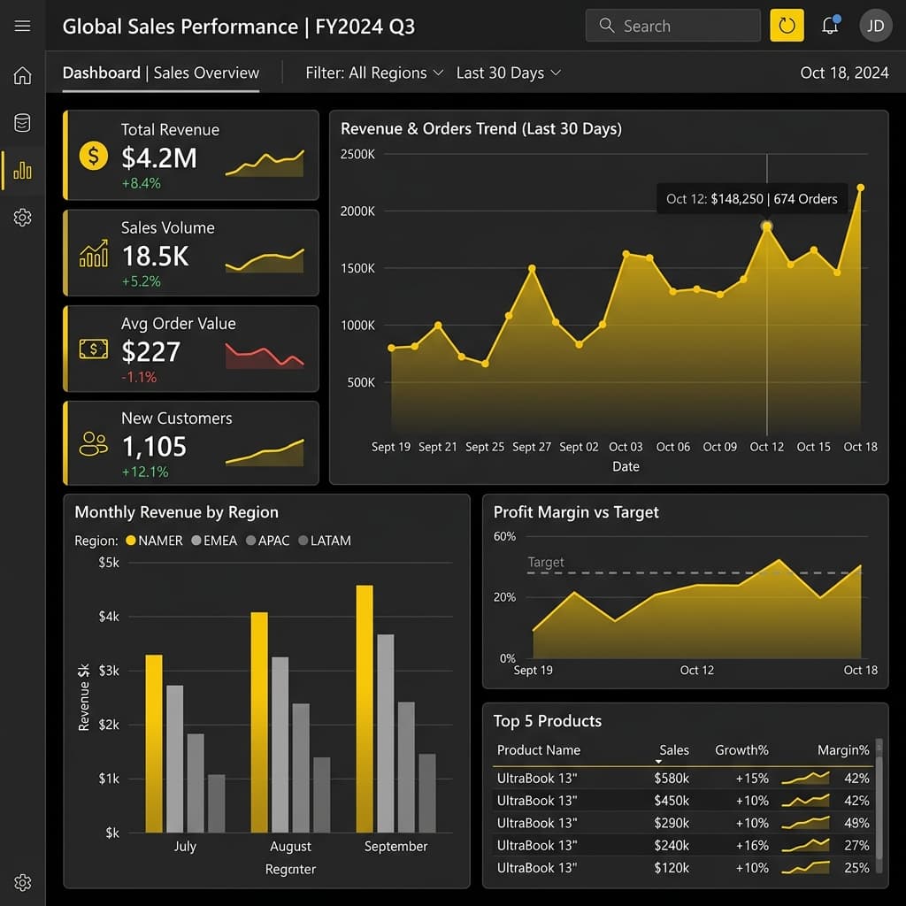Click the +12.1% customers change

[145, 472]
